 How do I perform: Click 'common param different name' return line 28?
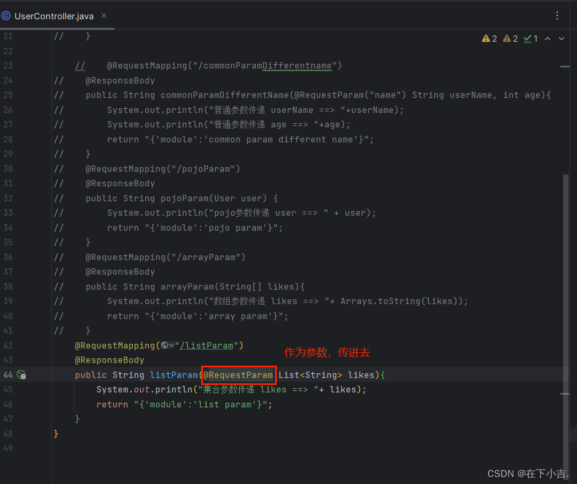(x=240, y=140)
